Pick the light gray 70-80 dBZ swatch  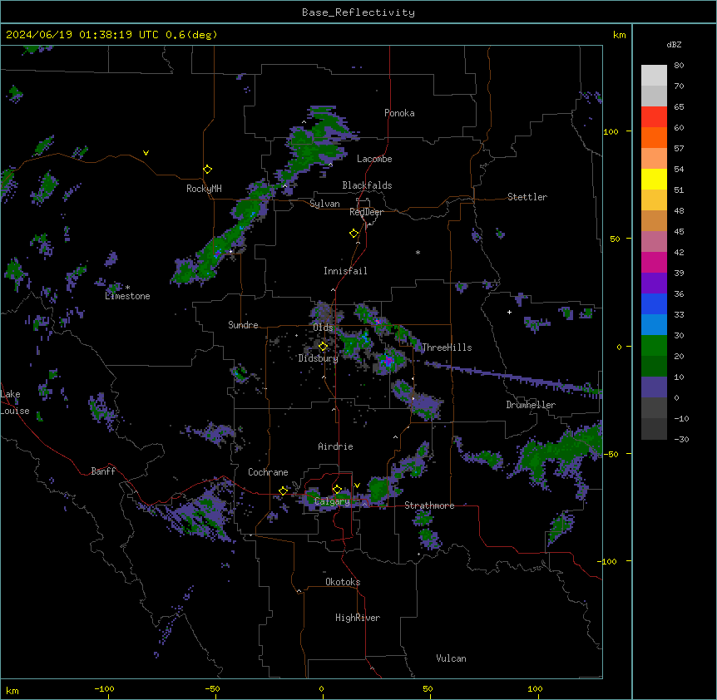point(654,76)
